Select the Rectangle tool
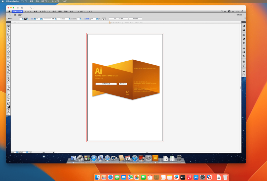The image size is (267, 181). [8, 45]
